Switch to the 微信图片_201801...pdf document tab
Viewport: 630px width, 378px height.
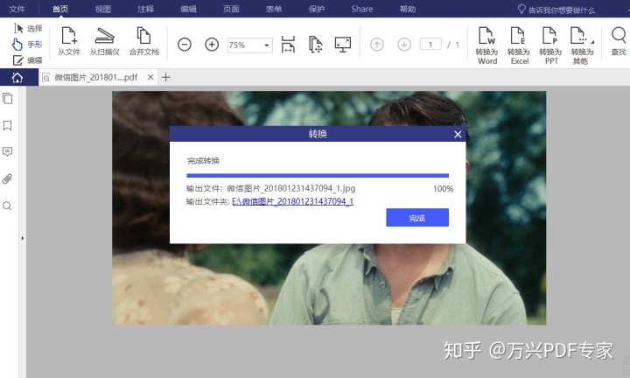(x=95, y=77)
